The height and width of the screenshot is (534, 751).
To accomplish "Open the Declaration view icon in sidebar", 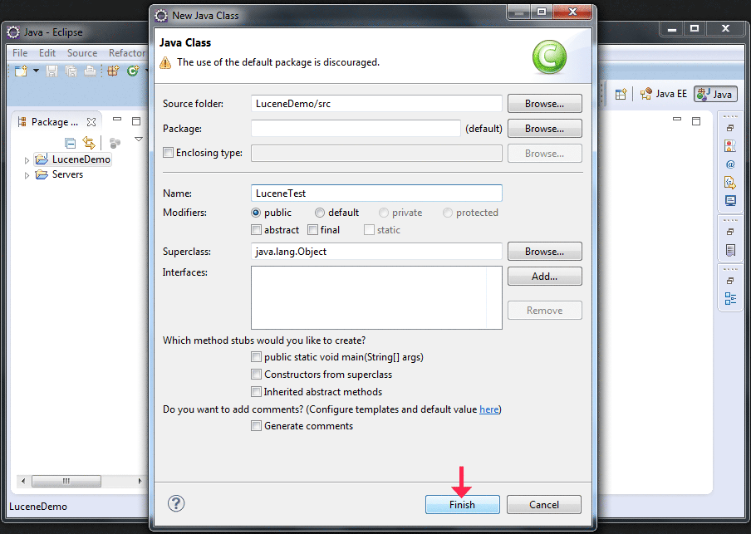I will (x=730, y=183).
